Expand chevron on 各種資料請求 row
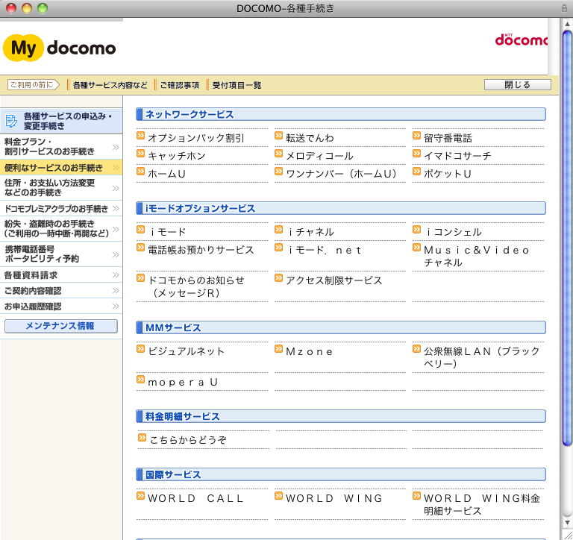Image resolution: width=573 pixels, height=540 pixels. coord(116,274)
